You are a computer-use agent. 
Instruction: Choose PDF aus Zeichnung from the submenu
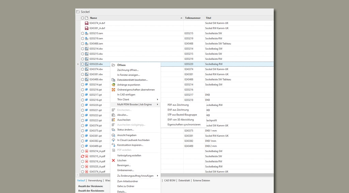178,105
